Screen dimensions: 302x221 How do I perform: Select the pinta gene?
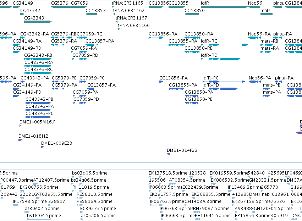pos(278,7)
